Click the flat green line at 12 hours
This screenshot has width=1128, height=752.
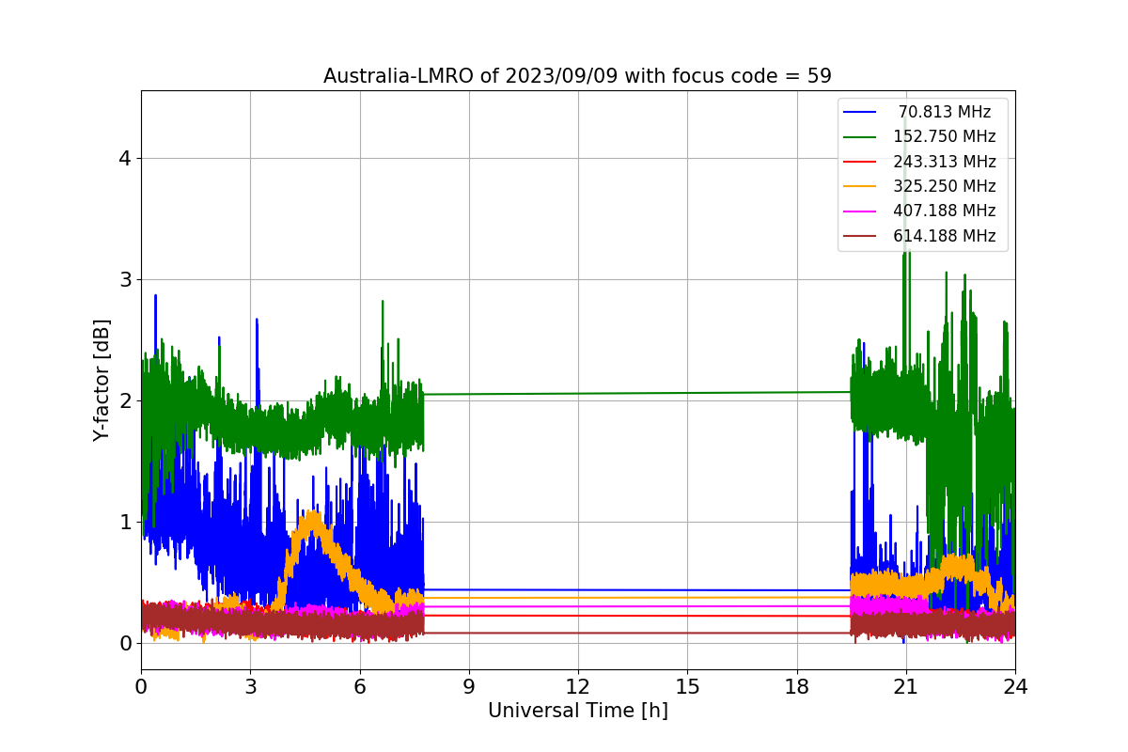click(578, 393)
